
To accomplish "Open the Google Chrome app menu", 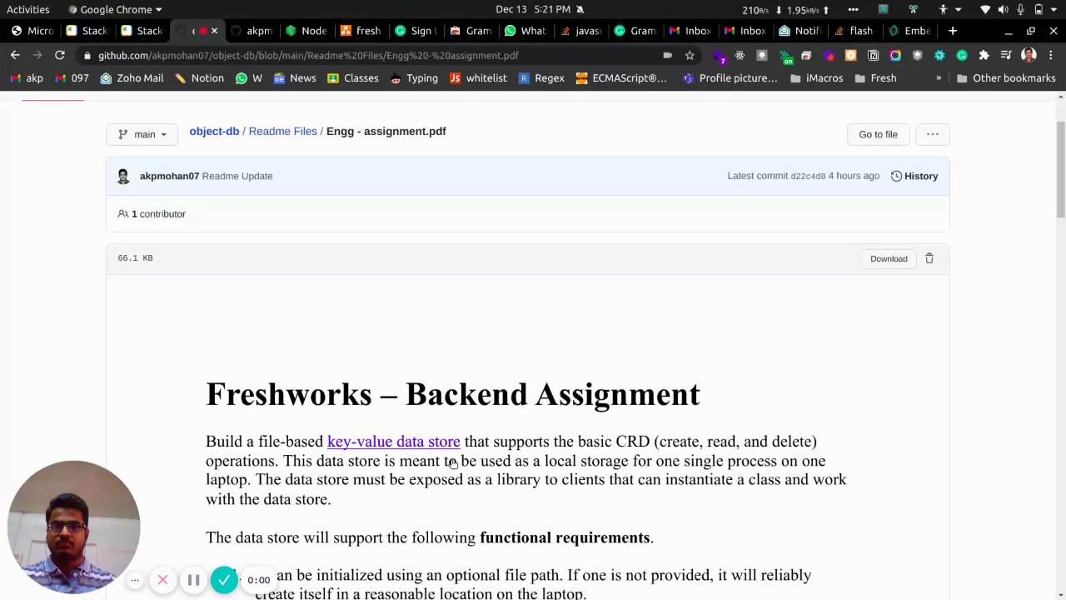I will [115, 9].
